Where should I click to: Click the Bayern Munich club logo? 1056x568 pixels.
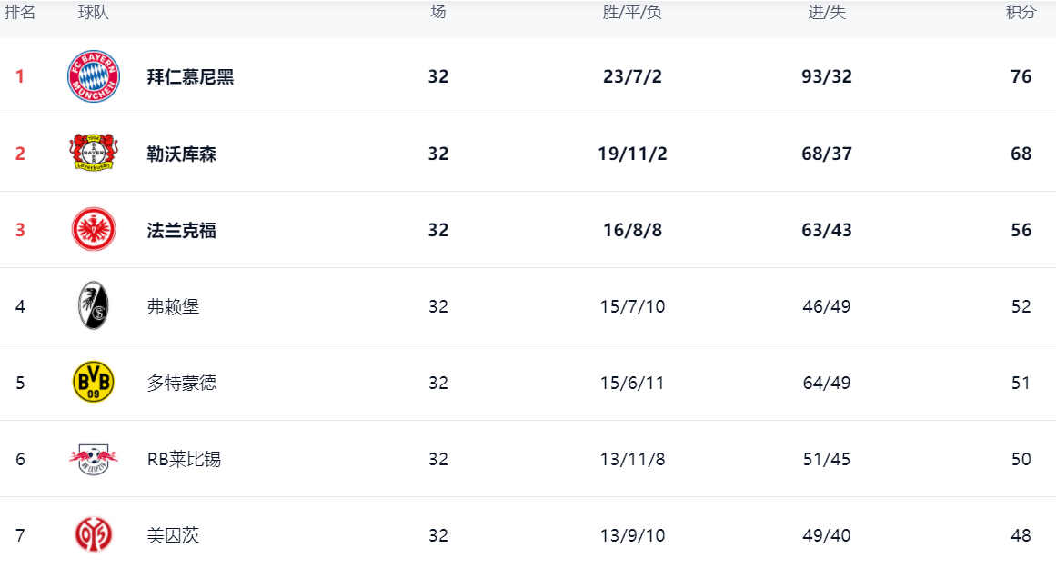94,76
